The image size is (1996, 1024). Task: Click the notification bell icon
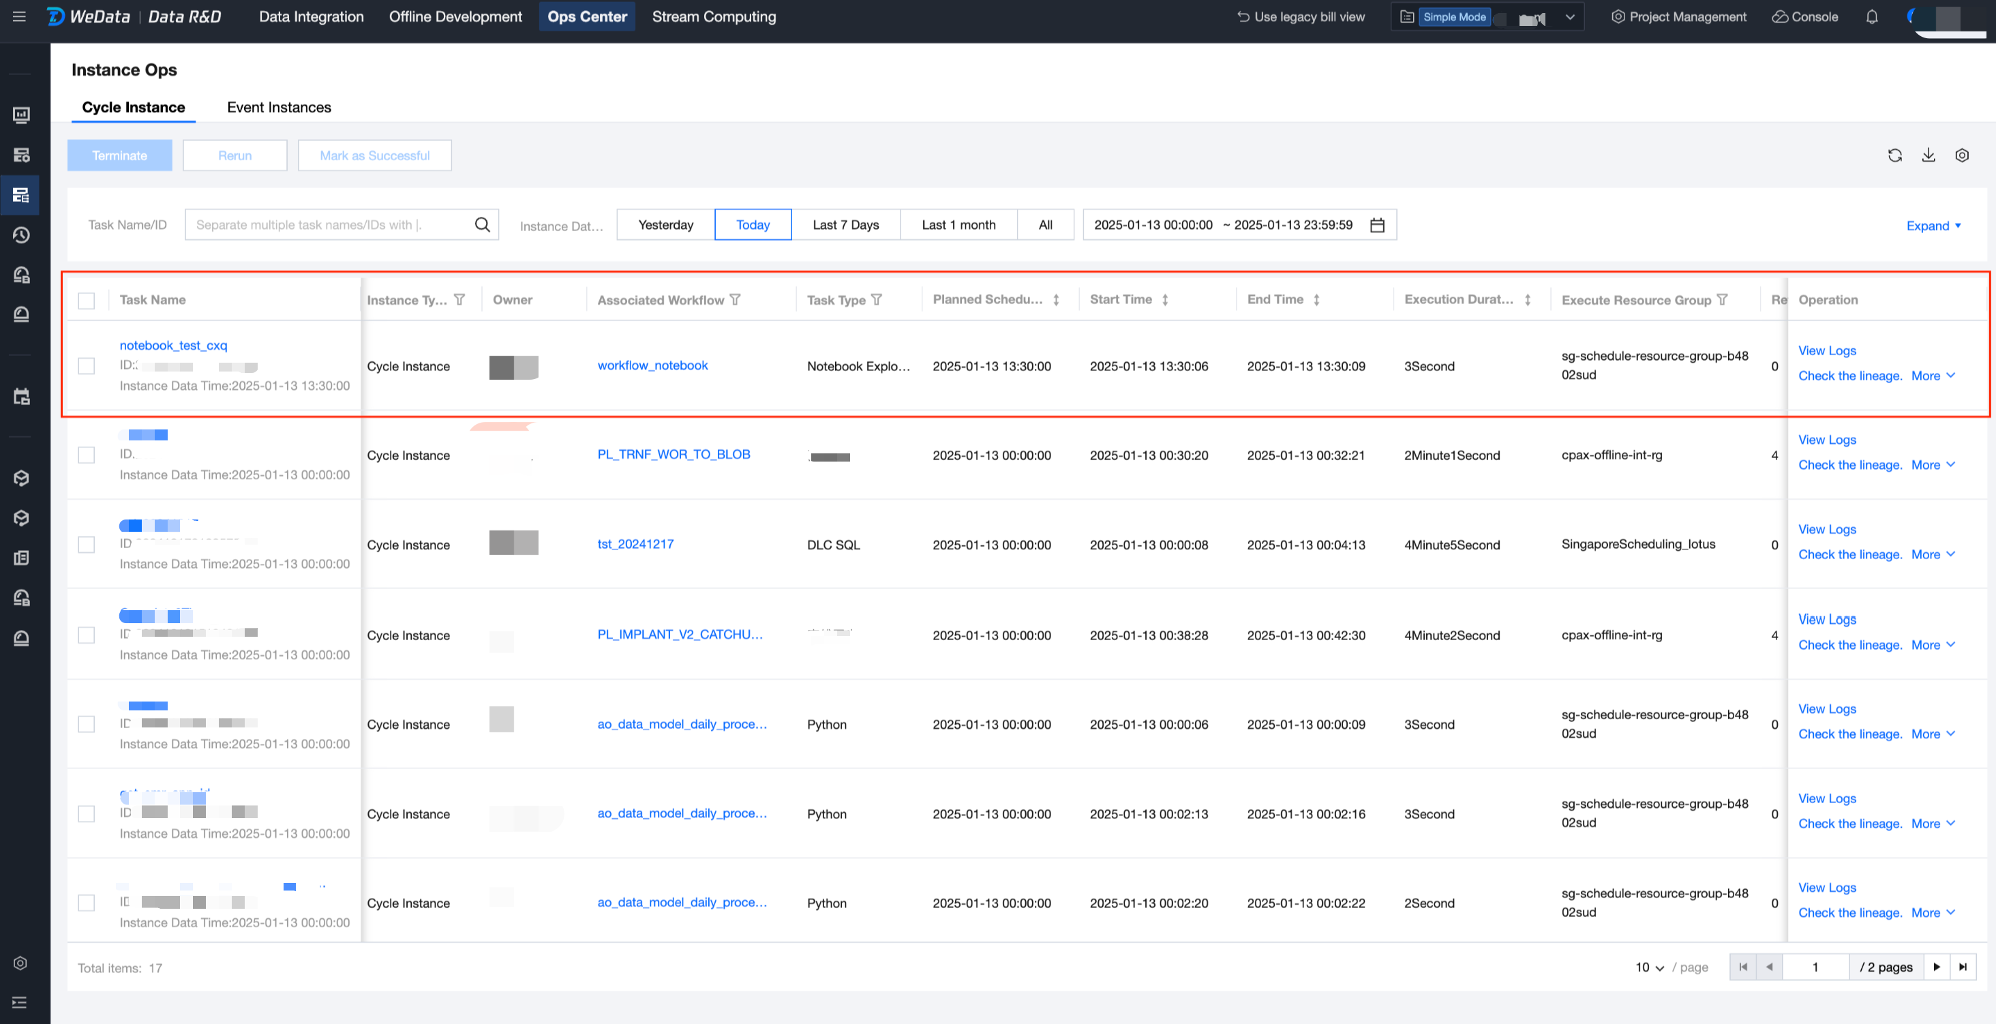tap(1871, 17)
